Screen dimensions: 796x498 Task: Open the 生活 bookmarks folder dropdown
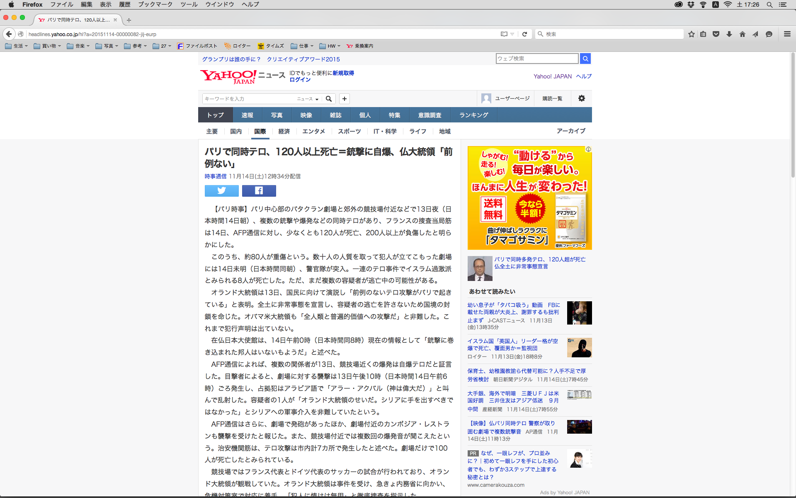[17, 46]
